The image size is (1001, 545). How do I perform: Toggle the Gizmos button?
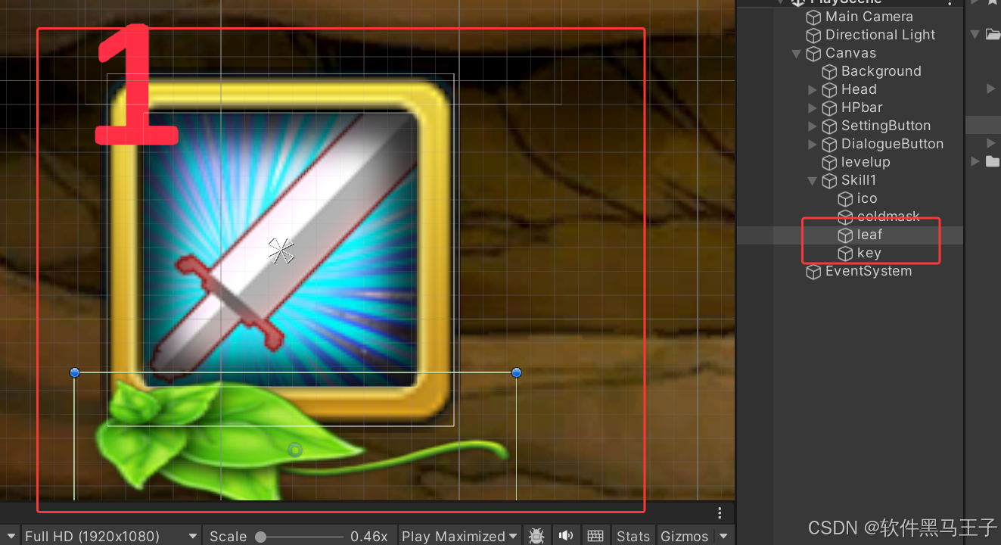coord(684,536)
